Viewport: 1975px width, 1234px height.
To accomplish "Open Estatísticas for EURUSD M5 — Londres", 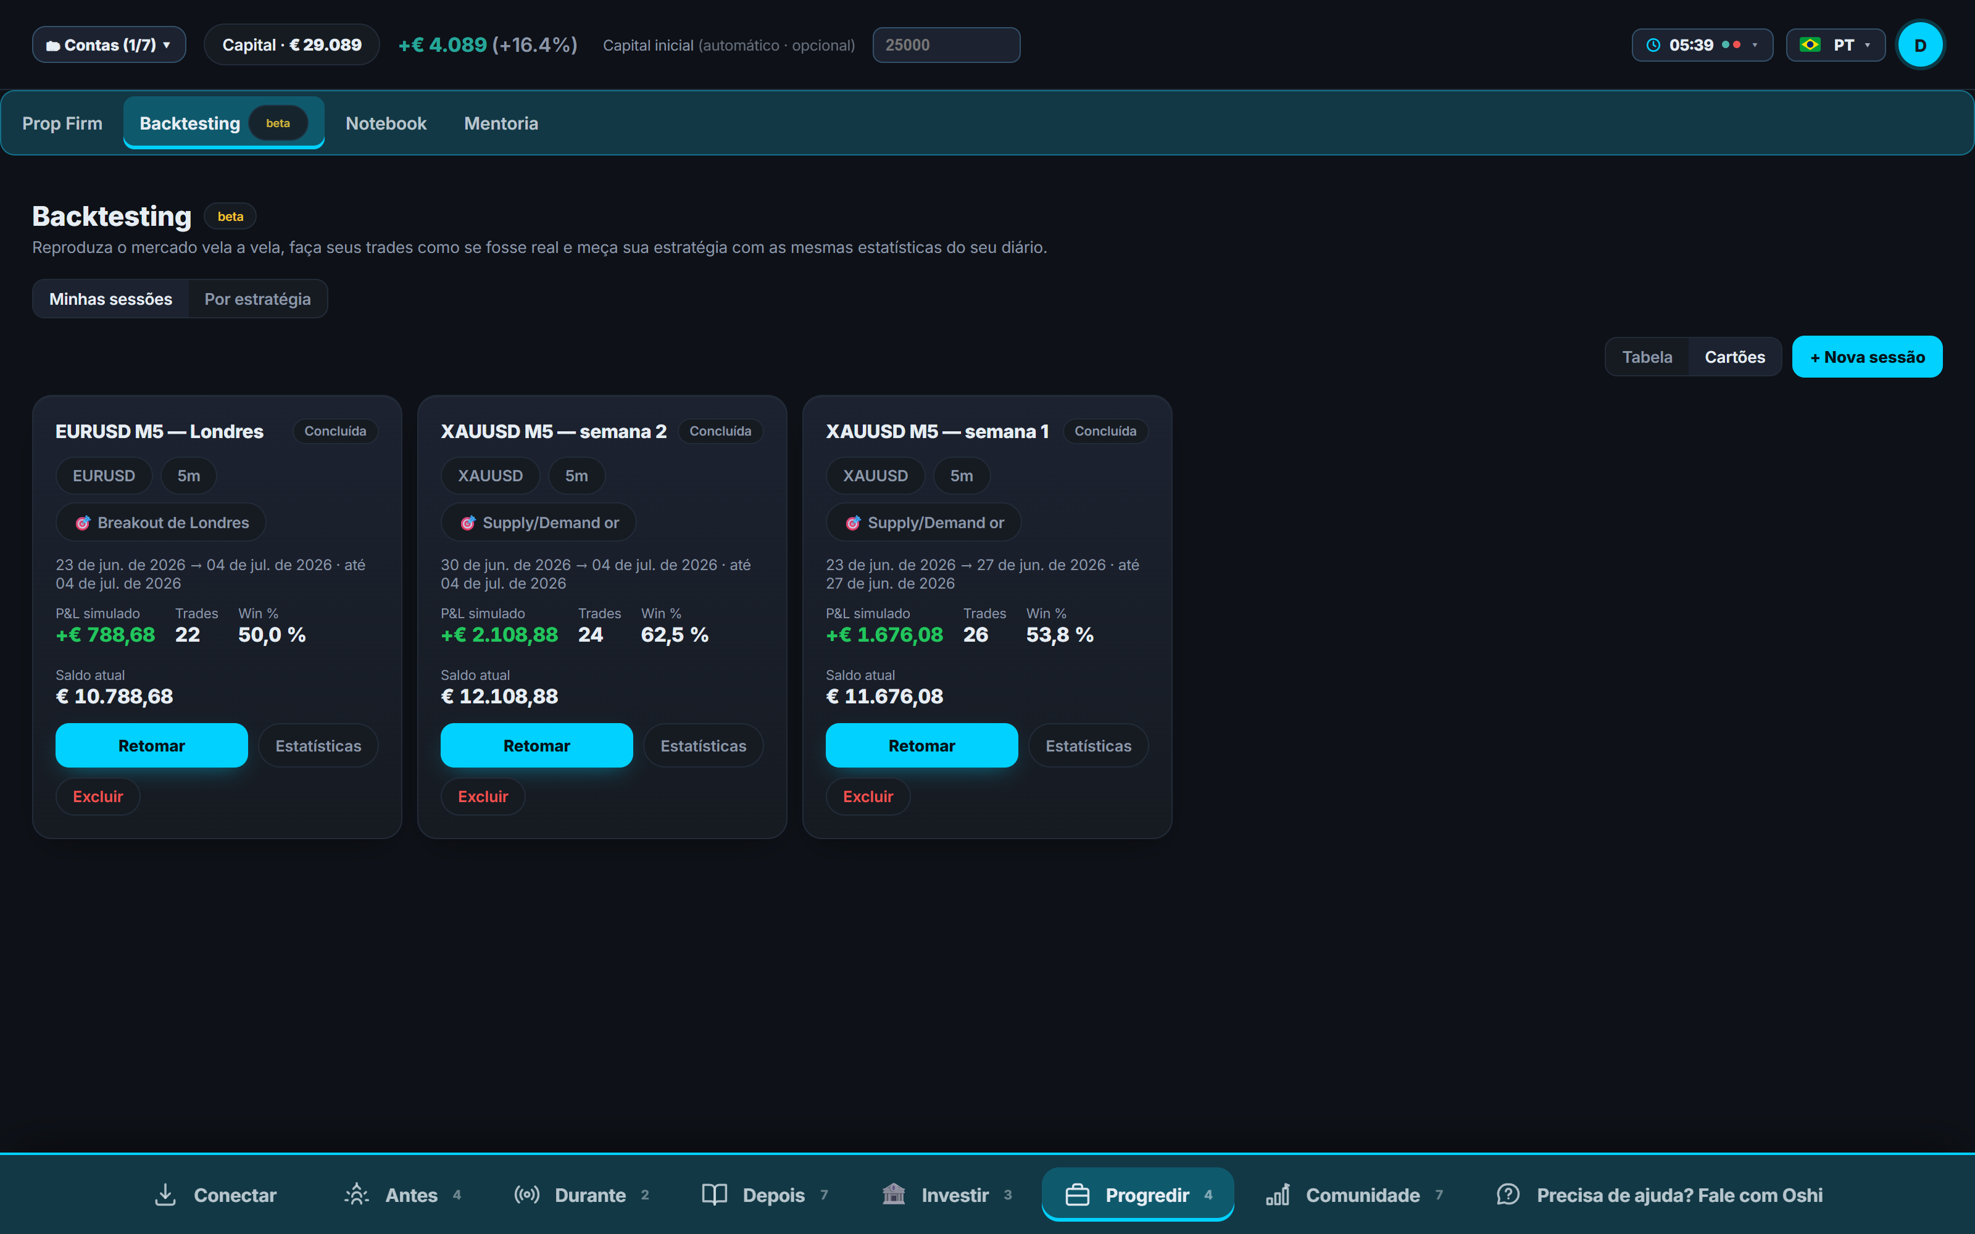I will (x=317, y=745).
